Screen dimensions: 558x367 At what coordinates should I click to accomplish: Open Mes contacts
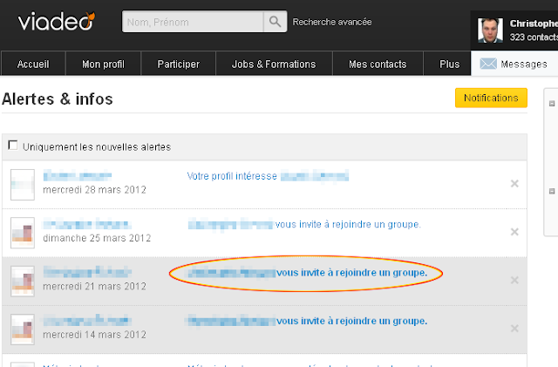pyautogui.click(x=378, y=65)
